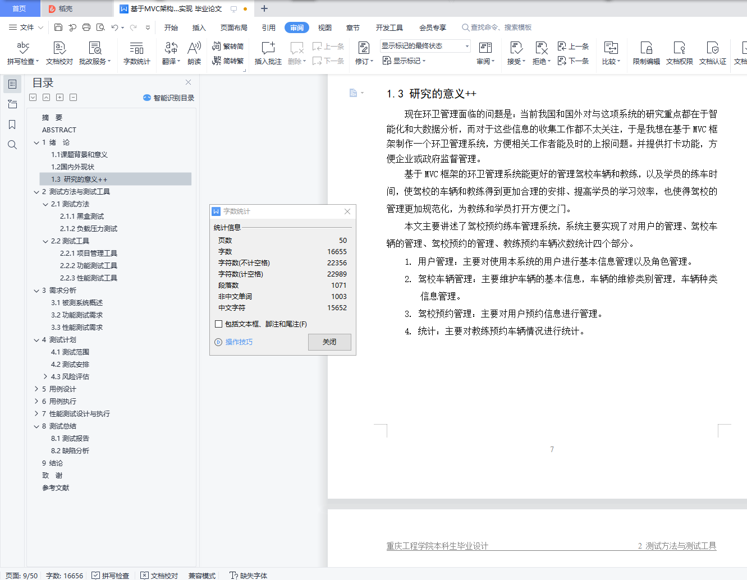Viewport: 747px width, 580px height.
Task: Click the Print icon in quick toolbar
Action: (x=86, y=27)
